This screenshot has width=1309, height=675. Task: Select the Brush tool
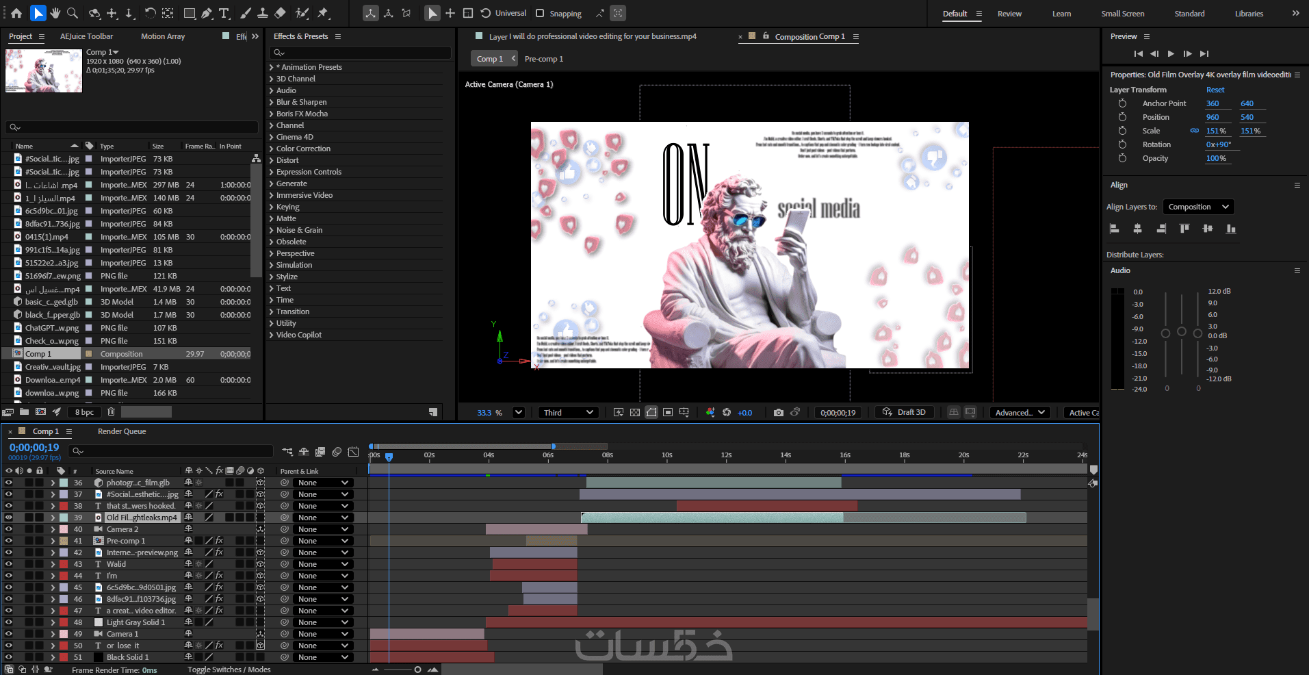point(246,13)
